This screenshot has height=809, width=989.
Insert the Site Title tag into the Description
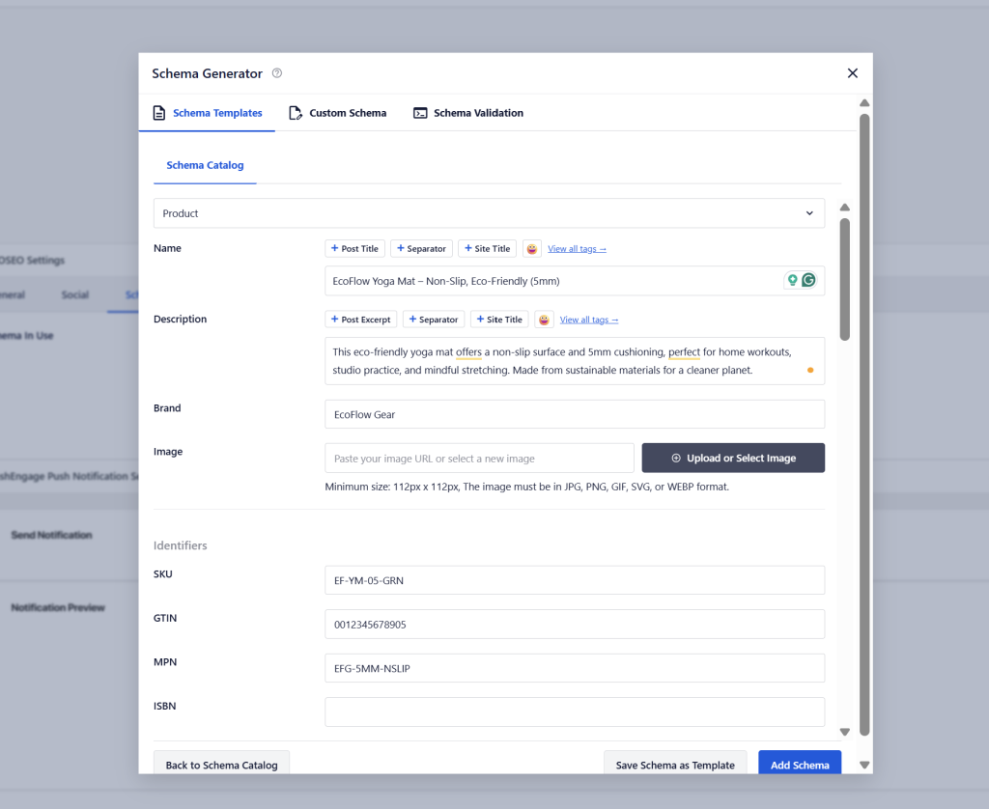click(499, 319)
